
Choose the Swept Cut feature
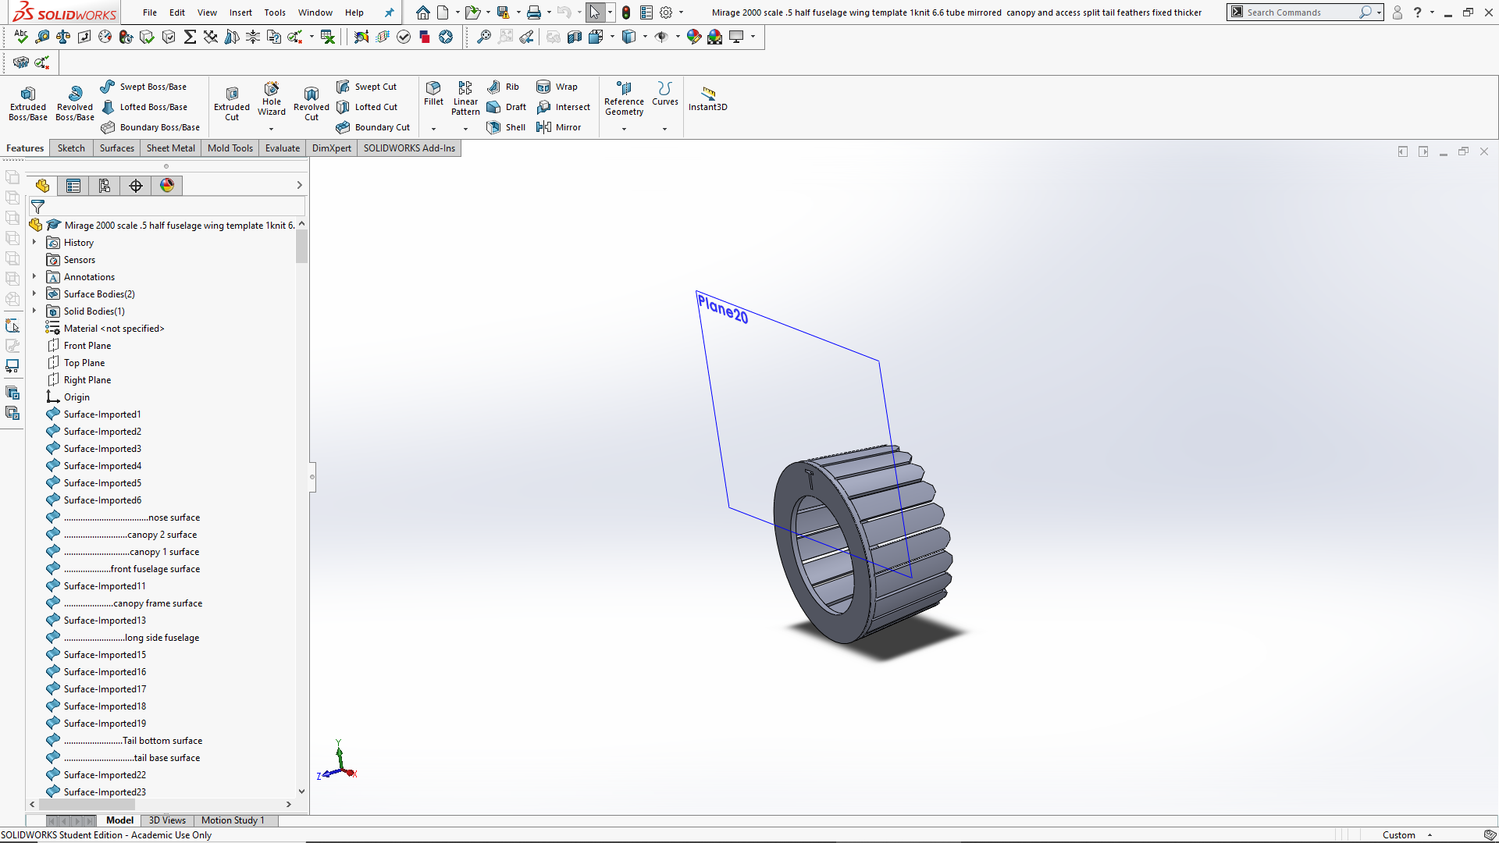pyautogui.click(x=366, y=87)
